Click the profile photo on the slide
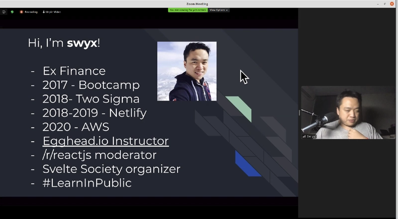The height and width of the screenshot is (219, 398). click(x=187, y=71)
